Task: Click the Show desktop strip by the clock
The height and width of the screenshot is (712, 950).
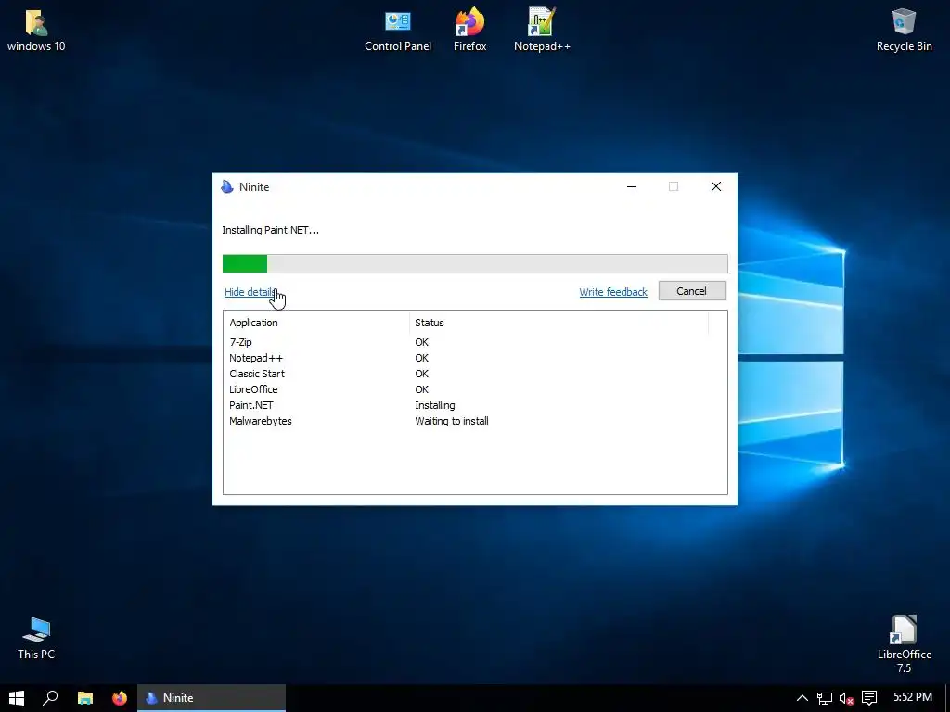Action: pos(947,698)
